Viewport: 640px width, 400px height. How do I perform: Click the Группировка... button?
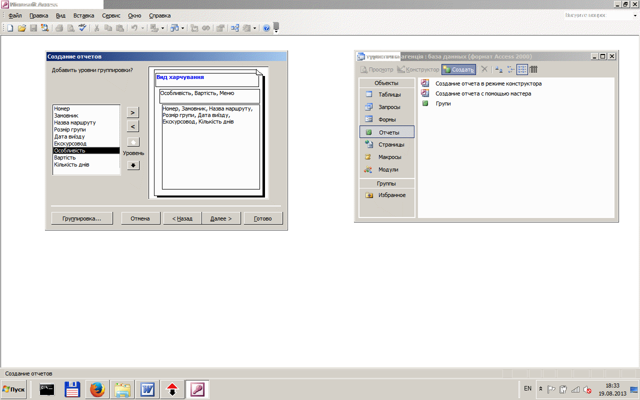[x=81, y=218]
